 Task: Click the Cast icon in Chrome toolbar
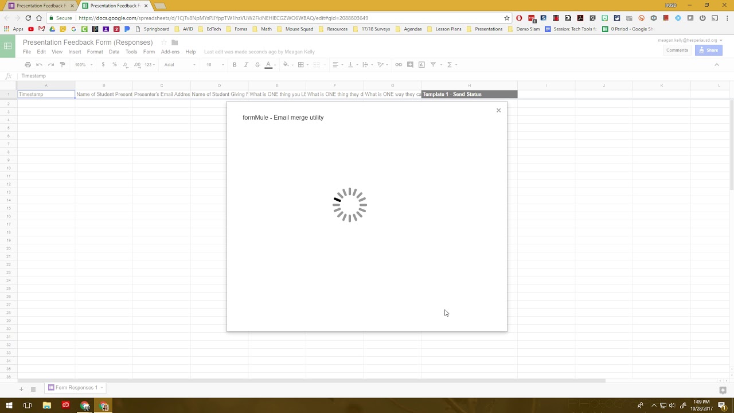715,18
